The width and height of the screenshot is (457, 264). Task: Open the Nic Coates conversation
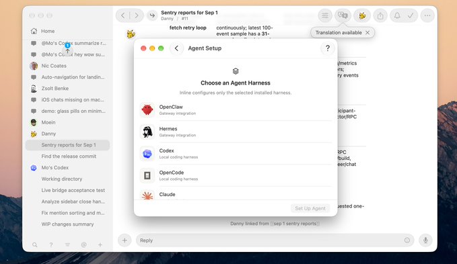pyautogui.click(x=67, y=66)
